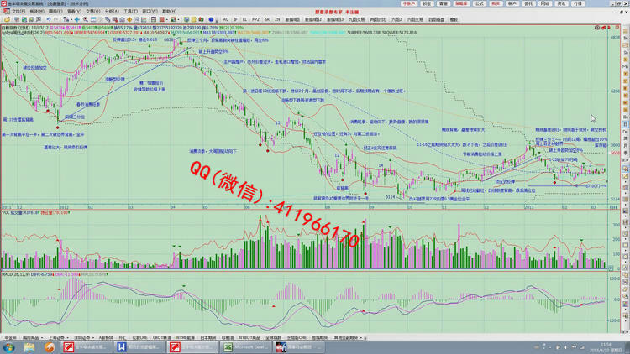Select the 日本期货 bottom market tab

click(x=207, y=338)
